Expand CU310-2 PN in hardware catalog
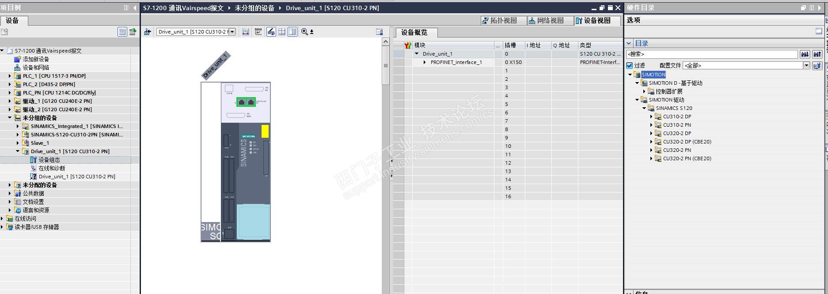828x294 pixels. tap(651, 125)
